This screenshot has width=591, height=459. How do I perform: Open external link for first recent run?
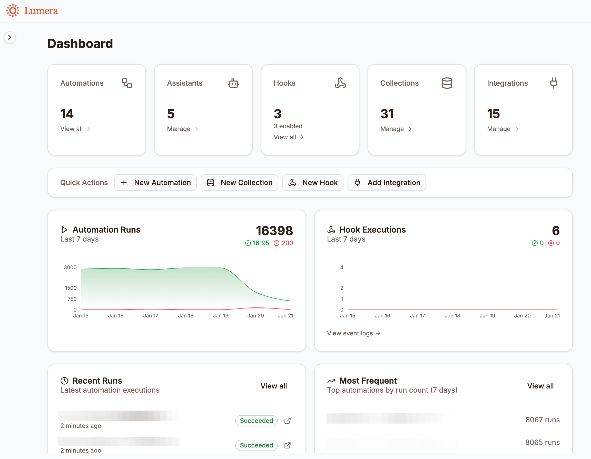[287, 421]
